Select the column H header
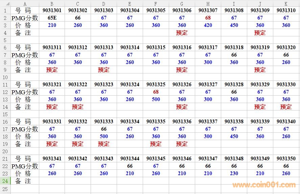300x194 pixels. pyautogui.click(x=208, y=3)
